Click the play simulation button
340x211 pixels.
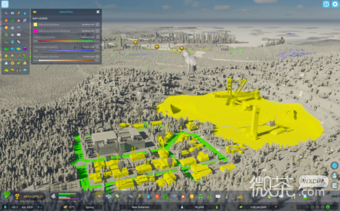[x=5, y=207]
